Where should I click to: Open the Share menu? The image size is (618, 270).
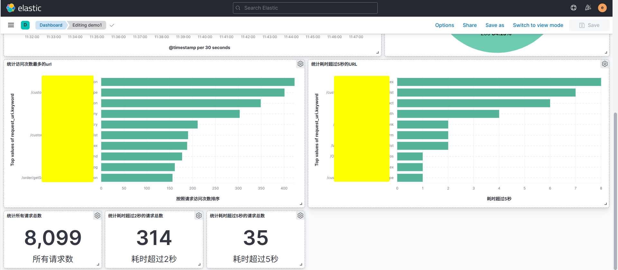470,25
